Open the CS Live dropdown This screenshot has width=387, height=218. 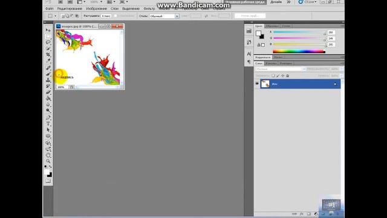click(x=307, y=2)
